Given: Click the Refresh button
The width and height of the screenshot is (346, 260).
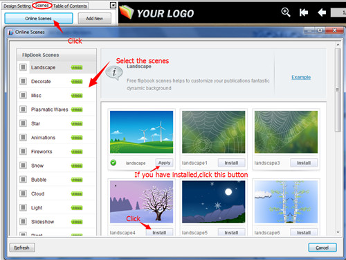Looking at the screenshot, I should pos(22,248).
